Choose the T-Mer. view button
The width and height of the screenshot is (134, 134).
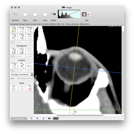pos(22,37)
